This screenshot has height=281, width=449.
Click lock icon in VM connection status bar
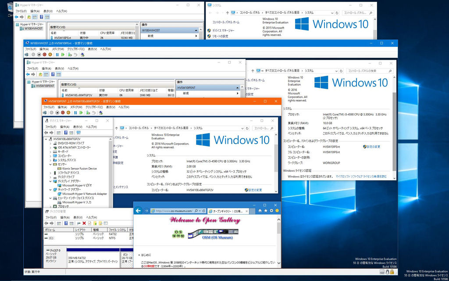392,271
